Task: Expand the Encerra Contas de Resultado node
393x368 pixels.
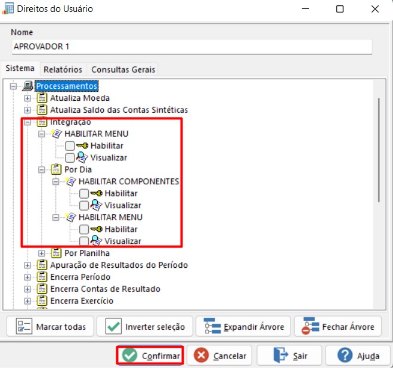Action: point(27,289)
